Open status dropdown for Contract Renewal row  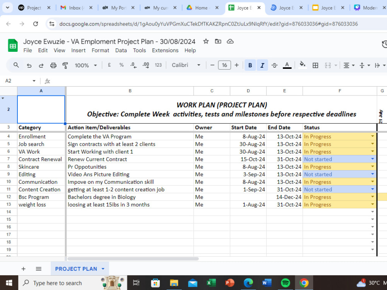tap(372, 159)
